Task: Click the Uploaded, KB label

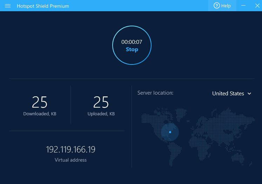Action: click(101, 114)
